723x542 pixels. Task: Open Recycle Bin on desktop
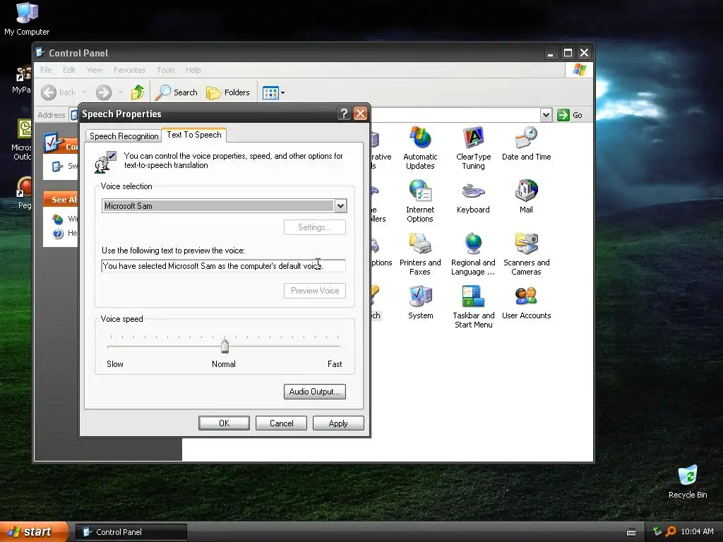pos(688,482)
